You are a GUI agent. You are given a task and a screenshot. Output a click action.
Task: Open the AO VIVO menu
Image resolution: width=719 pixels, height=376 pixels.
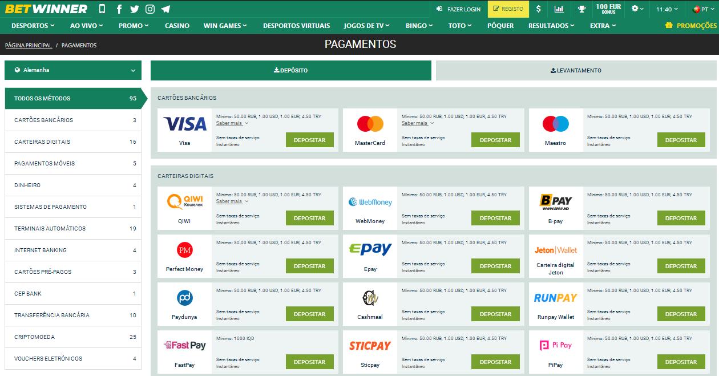86,26
